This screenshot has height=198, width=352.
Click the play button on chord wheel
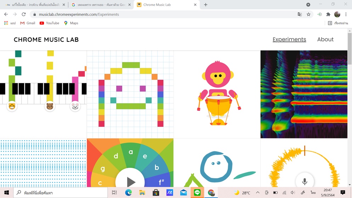(x=130, y=181)
